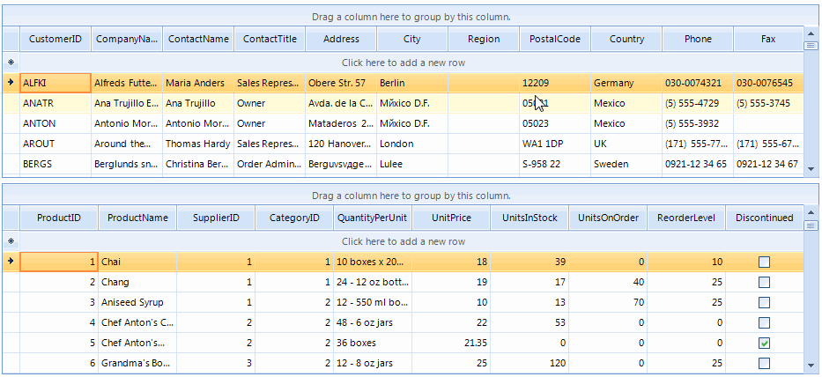This screenshot has width=822, height=377.
Task: Click the PostalCode column header
Action: click(555, 39)
